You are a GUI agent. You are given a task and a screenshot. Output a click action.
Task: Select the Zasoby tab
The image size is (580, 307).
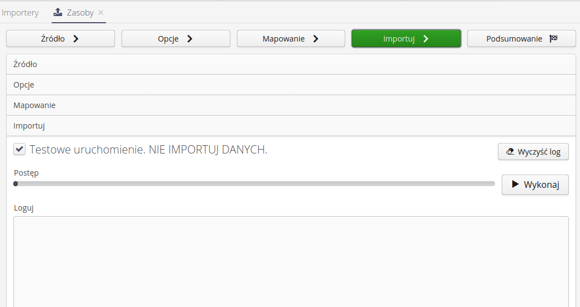(x=80, y=13)
